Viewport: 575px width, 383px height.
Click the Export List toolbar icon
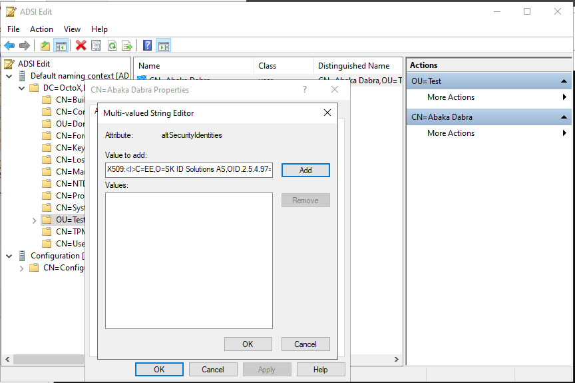pos(127,45)
